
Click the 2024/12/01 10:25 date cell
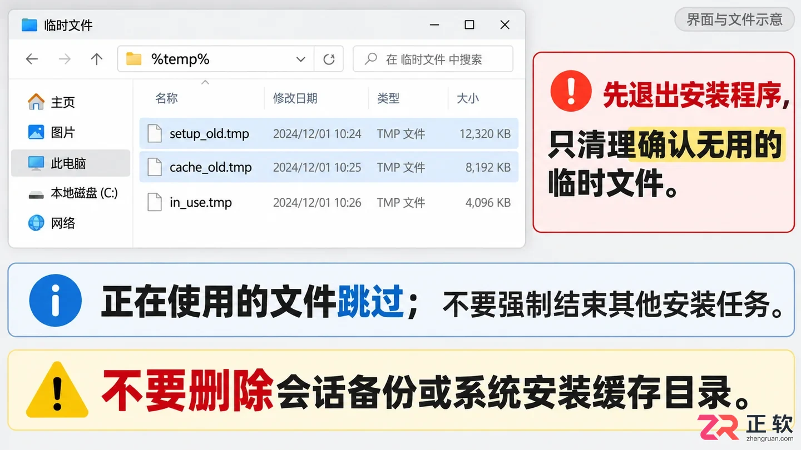317,167
